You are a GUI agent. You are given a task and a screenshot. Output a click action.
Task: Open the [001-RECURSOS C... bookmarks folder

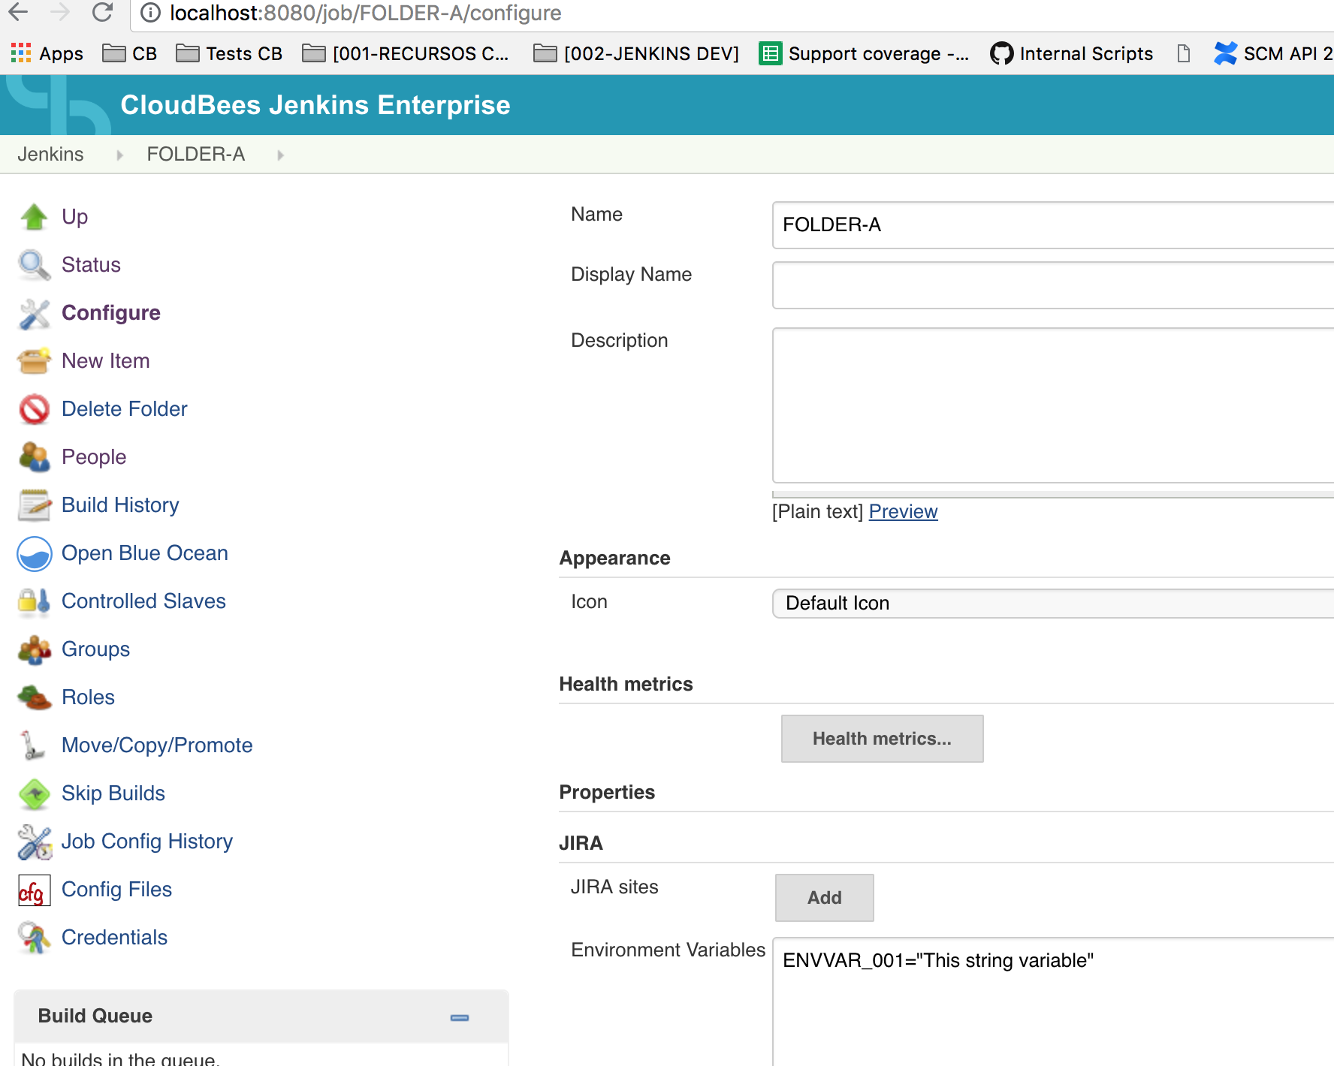(x=406, y=54)
